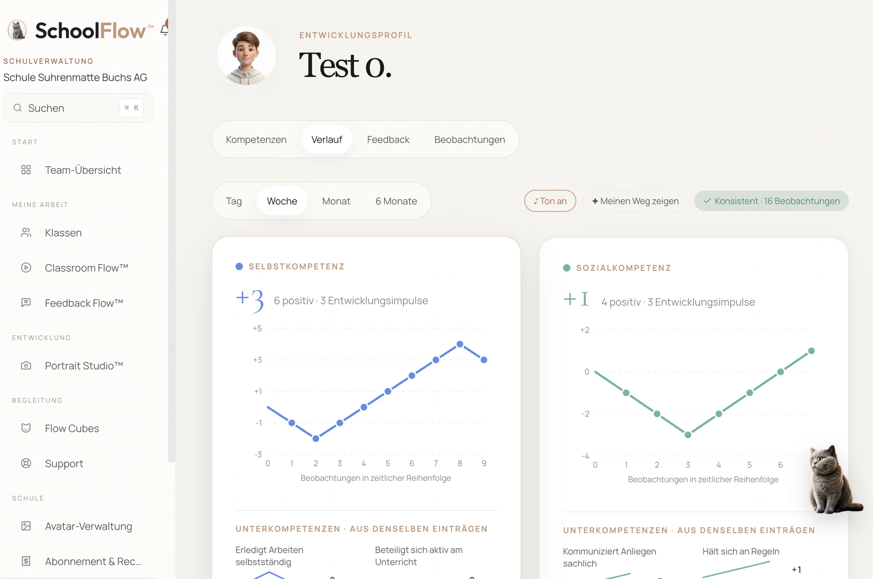Click 'Hält sich an Regeln' label
Image resolution: width=873 pixels, height=579 pixels.
point(741,551)
